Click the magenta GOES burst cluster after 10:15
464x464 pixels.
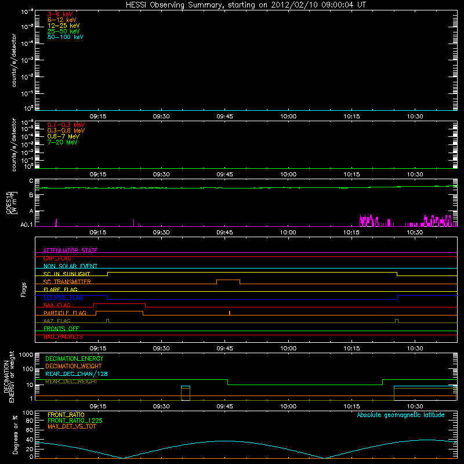click(x=369, y=221)
